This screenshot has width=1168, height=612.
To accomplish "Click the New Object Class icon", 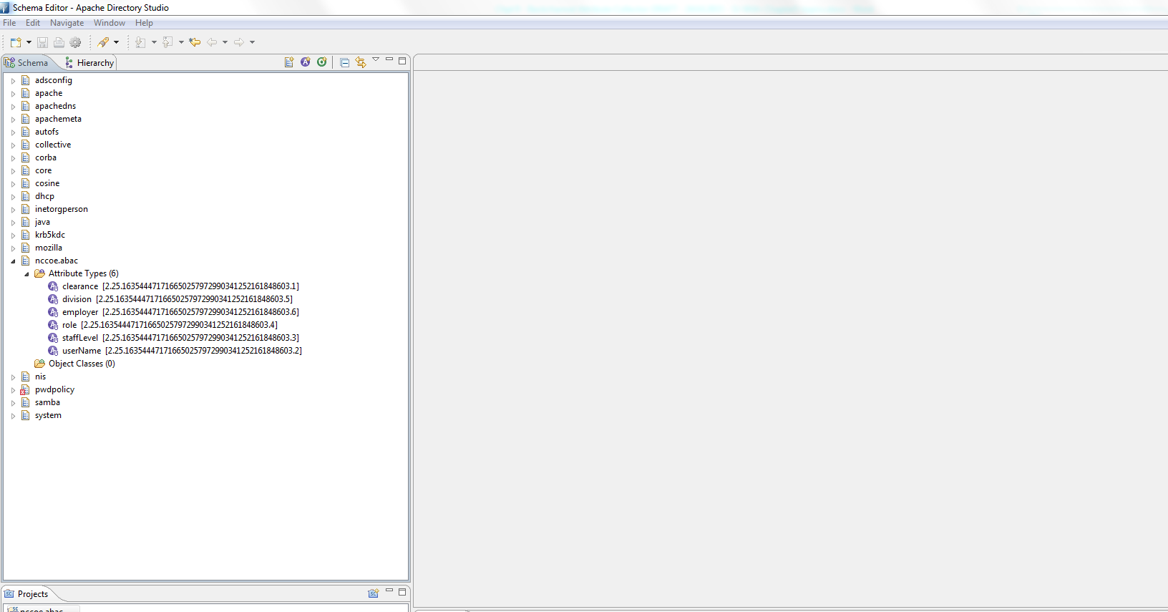I will (322, 62).
